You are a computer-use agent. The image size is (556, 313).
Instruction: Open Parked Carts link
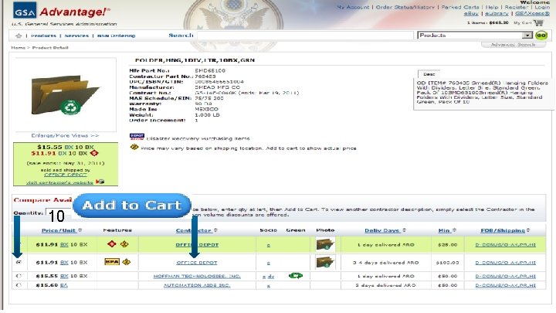[460, 7]
